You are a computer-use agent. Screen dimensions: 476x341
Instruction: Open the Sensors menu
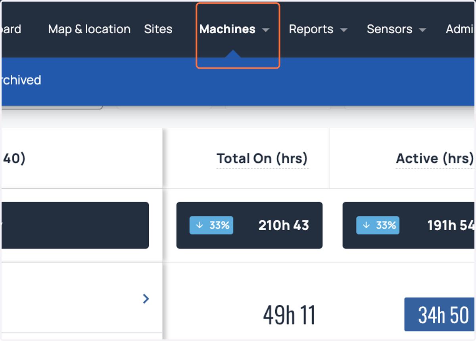tap(390, 29)
